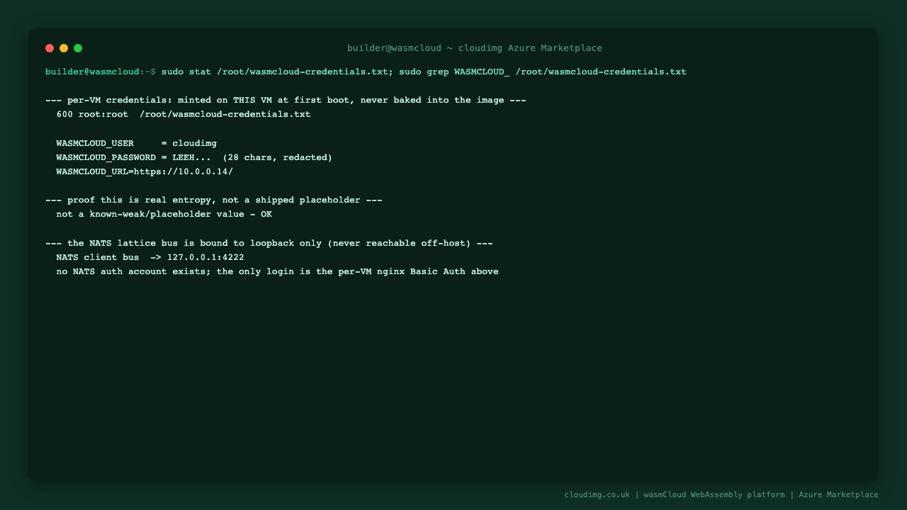Click the terminal title 'builder@wasmcloud ~ cloudimg Azure Marketplace'

click(475, 48)
